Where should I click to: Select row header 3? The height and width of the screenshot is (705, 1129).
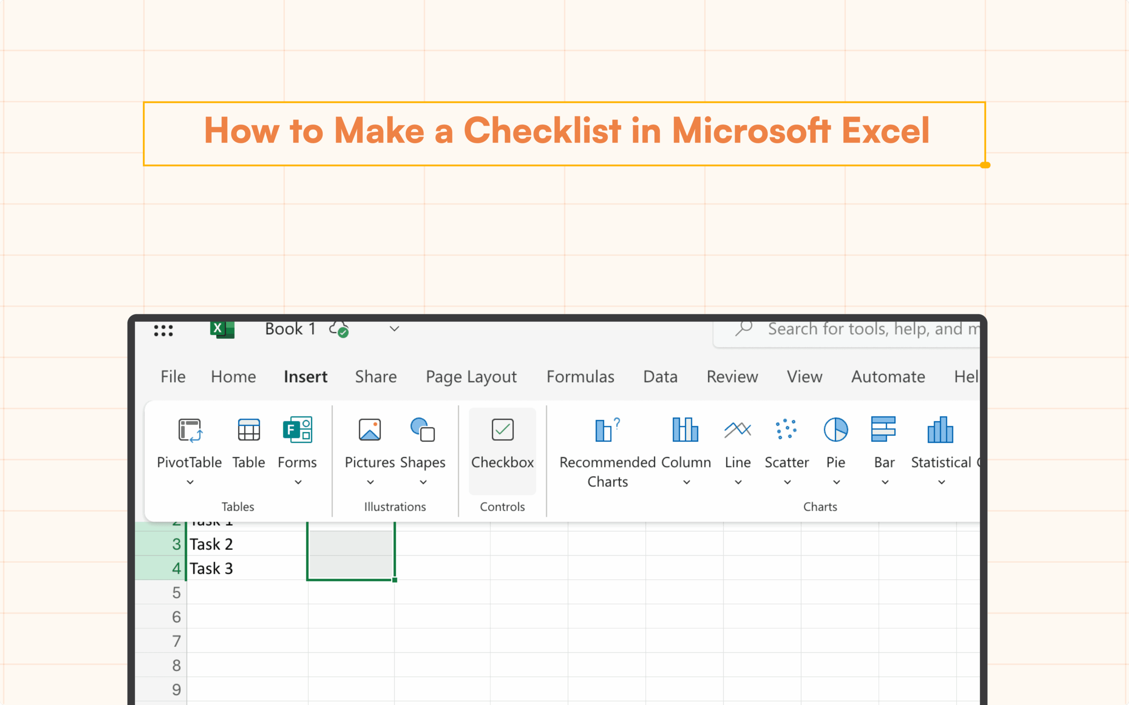click(161, 544)
